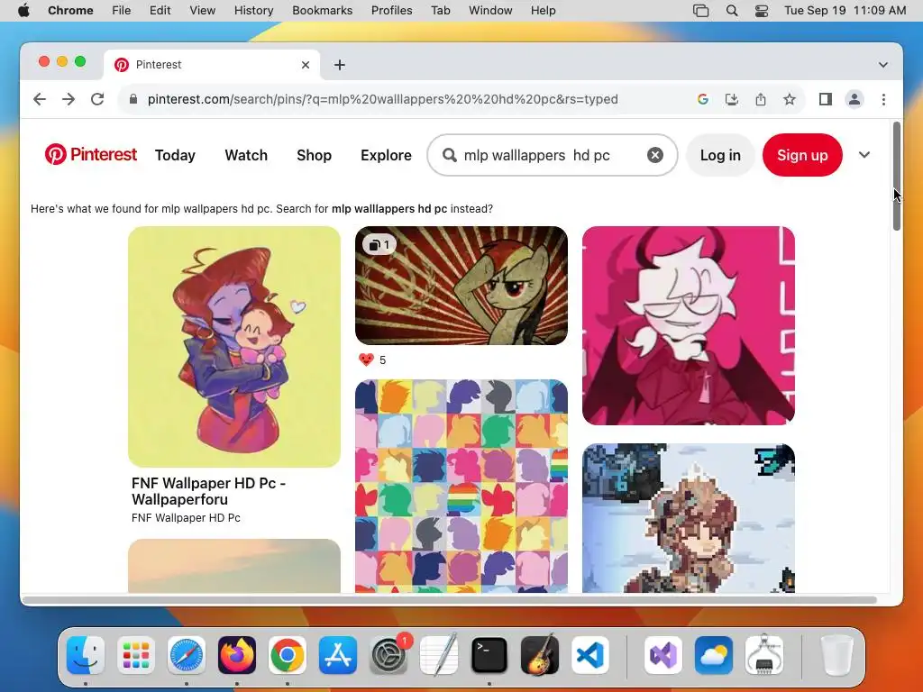Open the Chrome profile avatar
Viewport: 923px width, 692px height.
(854, 99)
